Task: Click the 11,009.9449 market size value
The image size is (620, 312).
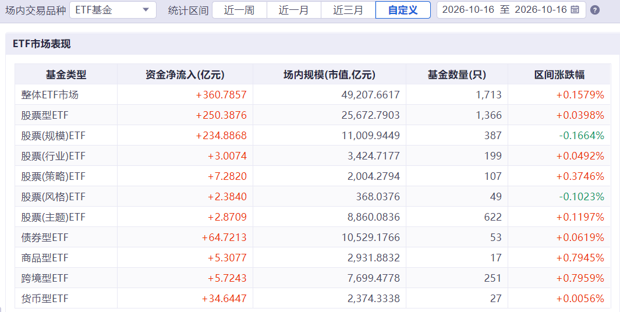Action: [x=370, y=136]
